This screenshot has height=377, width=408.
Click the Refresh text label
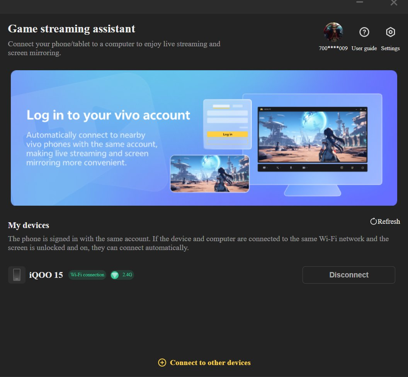pos(389,221)
